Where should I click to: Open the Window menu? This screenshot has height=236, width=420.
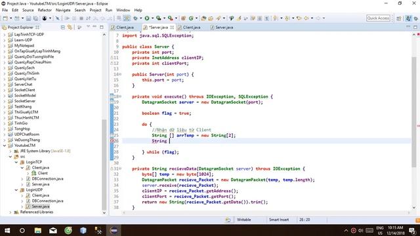pos(123,10)
